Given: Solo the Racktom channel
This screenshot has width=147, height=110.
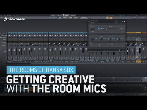Looking at the screenshot, I should pos(9,57).
